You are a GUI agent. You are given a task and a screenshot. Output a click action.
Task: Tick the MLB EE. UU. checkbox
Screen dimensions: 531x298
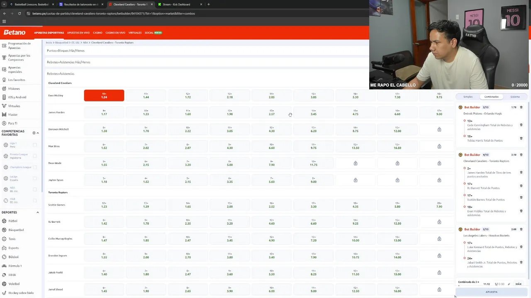click(35, 201)
